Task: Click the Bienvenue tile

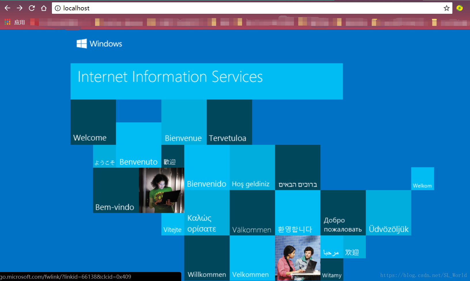Action: tap(184, 122)
